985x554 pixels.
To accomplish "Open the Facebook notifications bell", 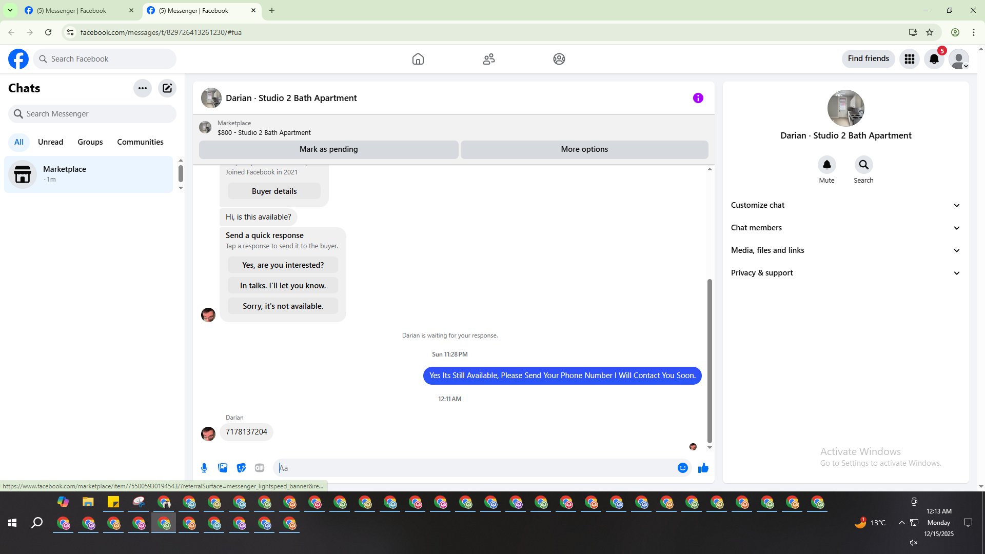I will click(x=934, y=59).
